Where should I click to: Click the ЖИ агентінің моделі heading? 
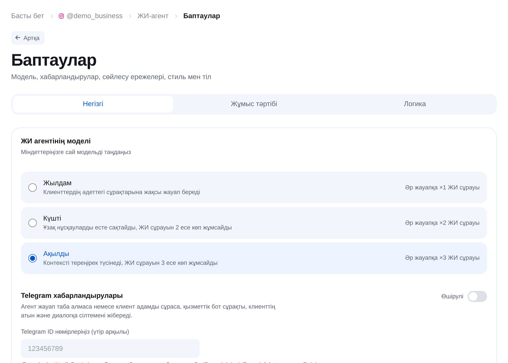coord(56,141)
